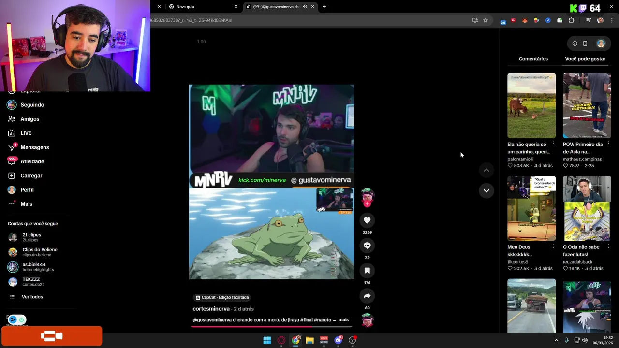Open Chrome three-dot menu
Image resolution: width=619 pixels, height=348 pixels.
tap(612, 20)
